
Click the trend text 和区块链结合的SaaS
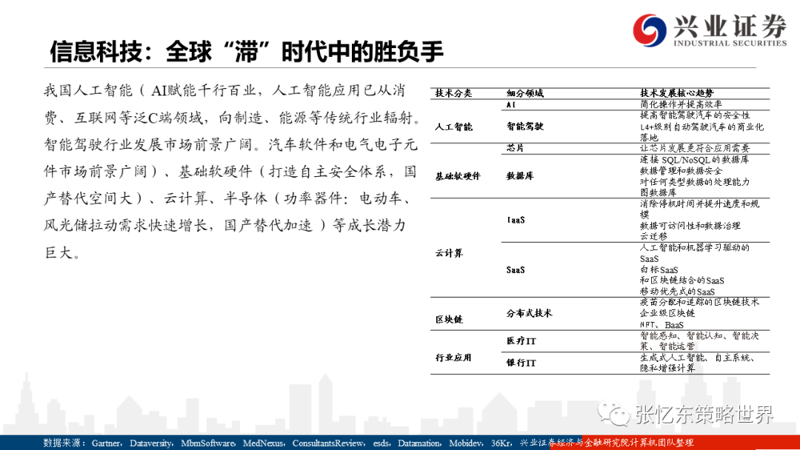pos(681,281)
